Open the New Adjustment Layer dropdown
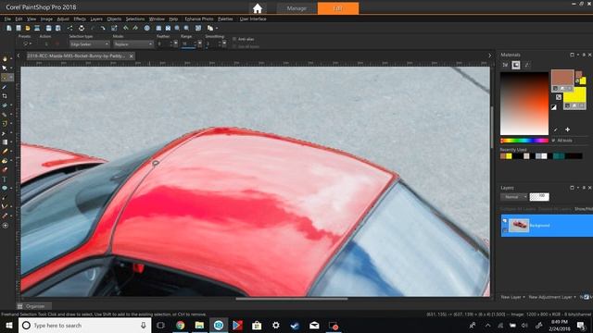The width and height of the screenshot is (593, 333). [x=552, y=297]
